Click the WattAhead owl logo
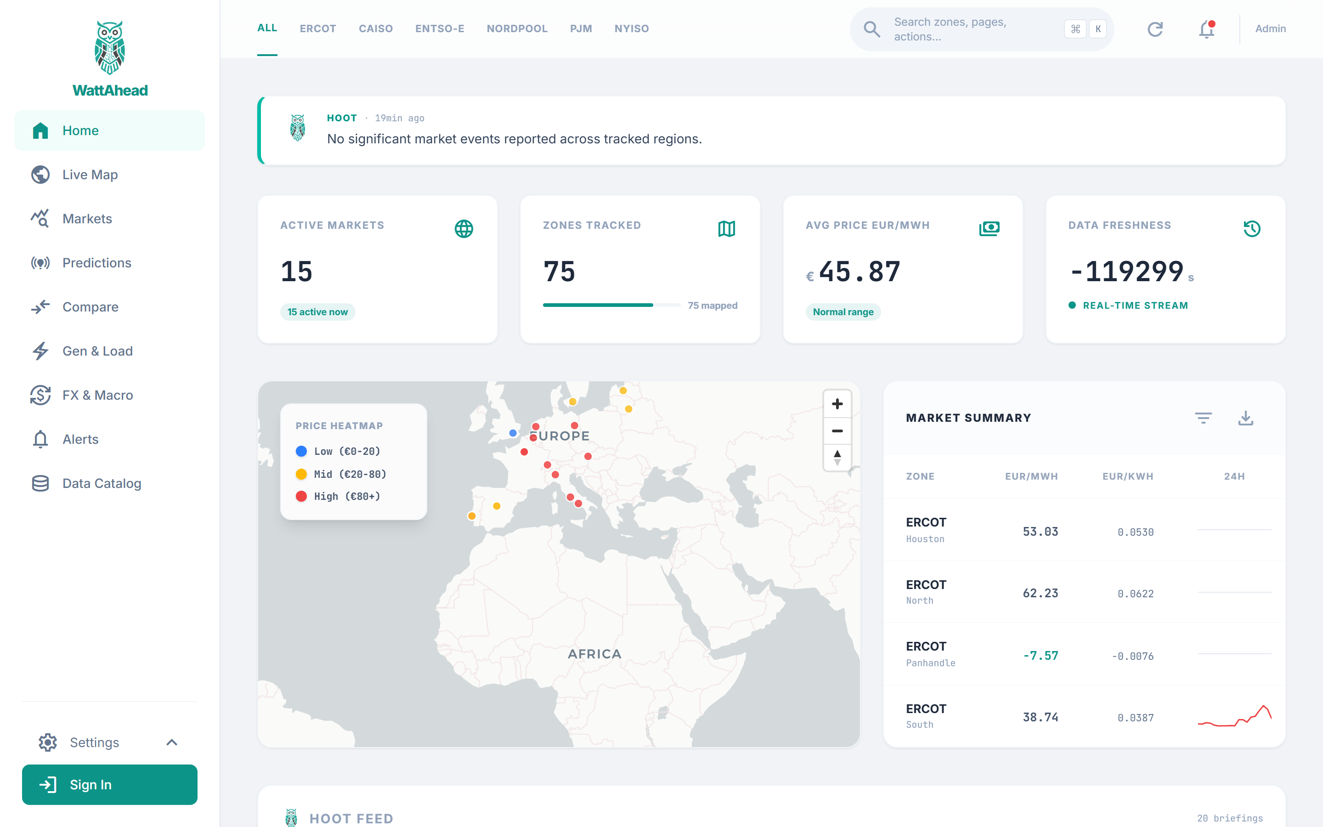Image resolution: width=1323 pixels, height=827 pixels. tap(110, 48)
